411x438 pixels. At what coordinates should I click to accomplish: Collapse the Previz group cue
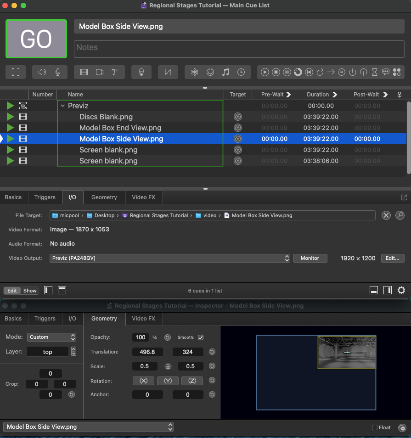pyautogui.click(x=63, y=106)
